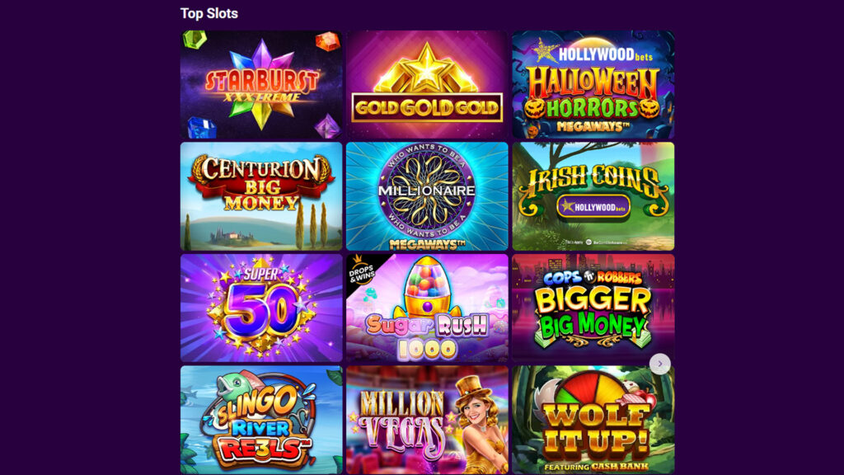This screenshot has height=475, width=844.
Task: Select the Centurion Big Money slot
Action: [261, 196]
